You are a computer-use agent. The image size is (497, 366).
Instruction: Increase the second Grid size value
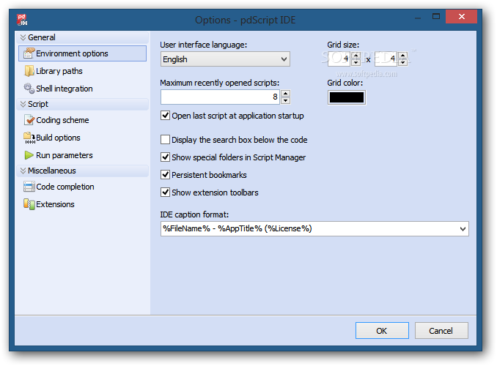coord(403,56)
